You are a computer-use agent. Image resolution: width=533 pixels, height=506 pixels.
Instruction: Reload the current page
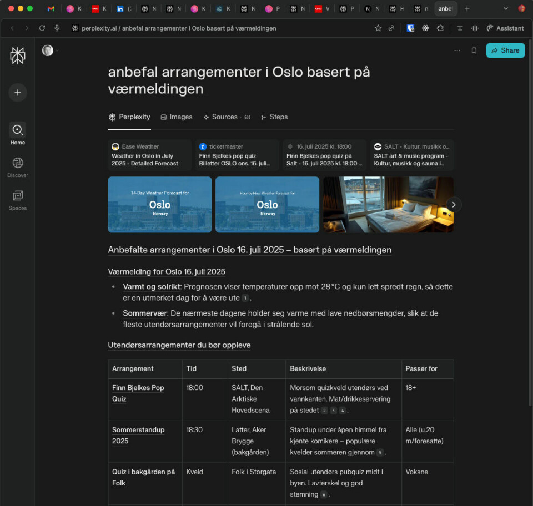pos(42,28)
